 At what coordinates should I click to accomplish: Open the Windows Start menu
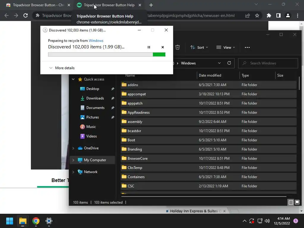click(9, 221)
